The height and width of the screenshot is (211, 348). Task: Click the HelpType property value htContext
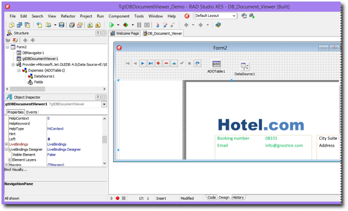[55, 129]
